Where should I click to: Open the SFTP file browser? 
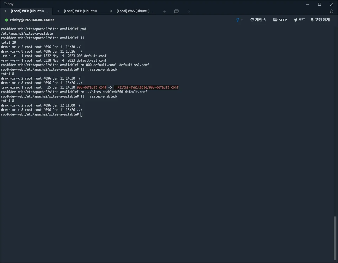click(280, 20)
